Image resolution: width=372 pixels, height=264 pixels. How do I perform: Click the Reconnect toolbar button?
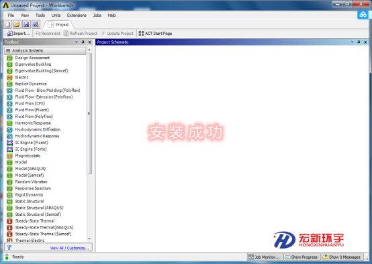[48, 34]
